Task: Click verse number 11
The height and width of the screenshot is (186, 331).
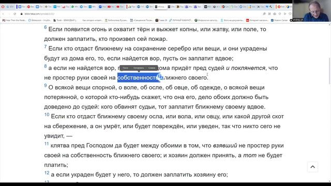Action: (x=47, y=144)
